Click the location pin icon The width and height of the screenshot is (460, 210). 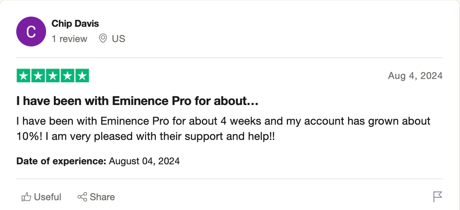coord(103,39)
